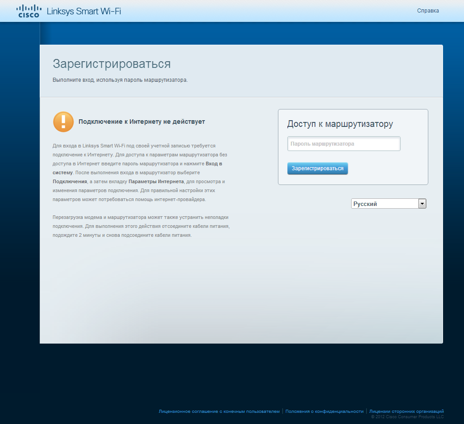Click the 2012 Cisco Consumer Products LLC copyright
The image size is (464, 424).
pyautogui.click(x=407, y=416)
